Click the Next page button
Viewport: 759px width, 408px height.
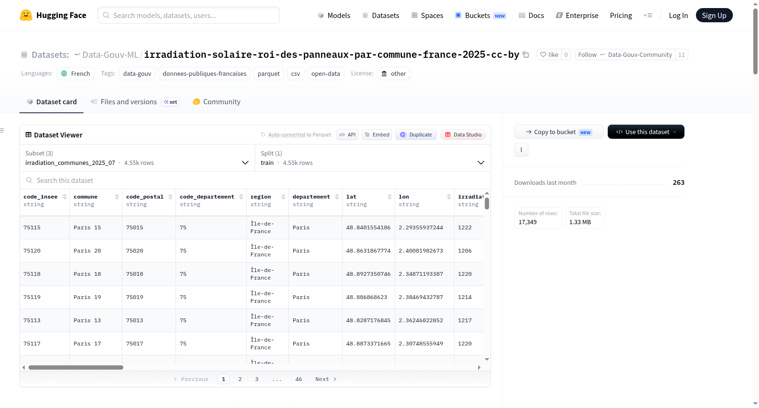coord(326,379)
